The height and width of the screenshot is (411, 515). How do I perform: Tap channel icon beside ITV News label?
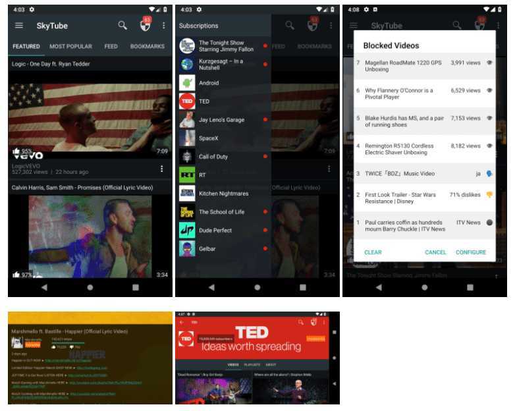click(x=489, y=223)
